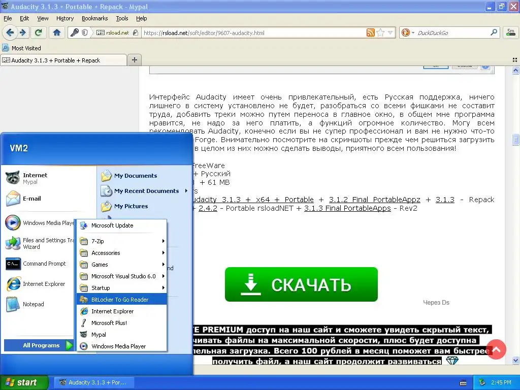
Task: Open the address bar history dropdown arrow
Action: click(x=391, y=32)
